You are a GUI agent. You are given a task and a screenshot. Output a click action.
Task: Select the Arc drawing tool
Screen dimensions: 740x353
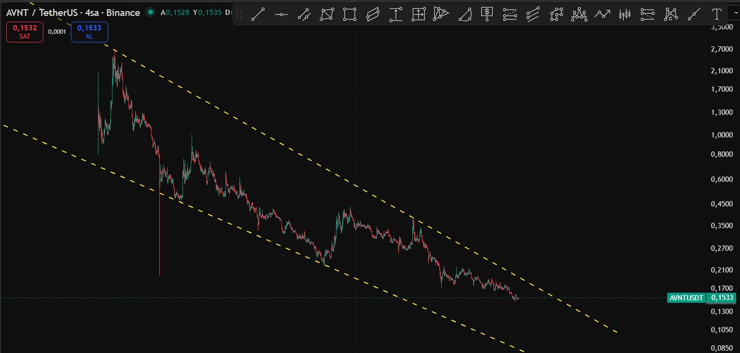[x=464, y=14]
